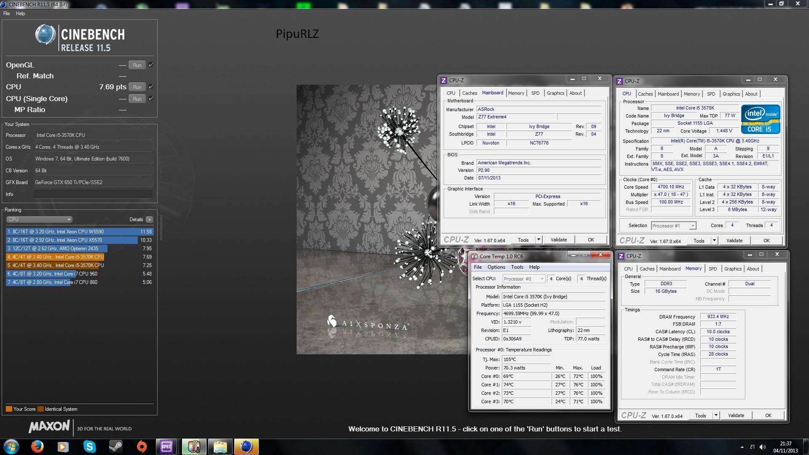The image size is (809, 455).
Task: Open Tools dropdown arrow in CPU tab CPU-Z window
Action: point(714,241)
